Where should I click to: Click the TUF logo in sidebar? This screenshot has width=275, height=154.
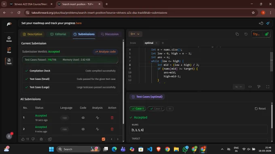9,24
